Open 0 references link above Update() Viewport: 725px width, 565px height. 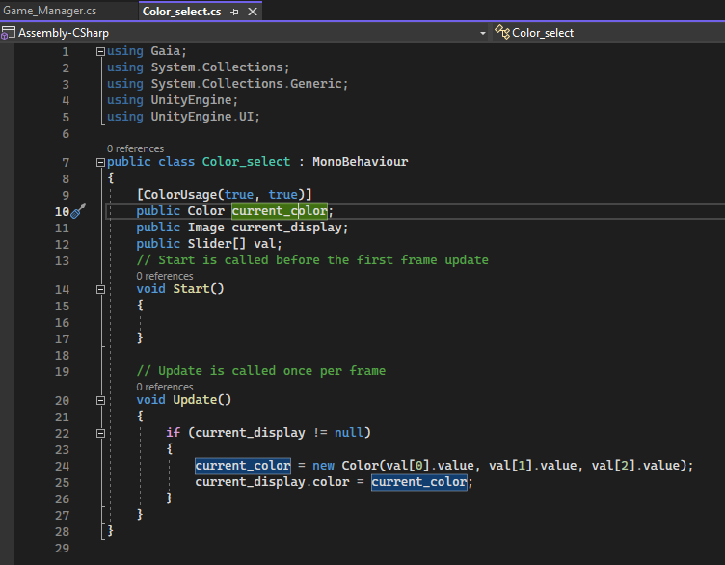click(165, 387)
